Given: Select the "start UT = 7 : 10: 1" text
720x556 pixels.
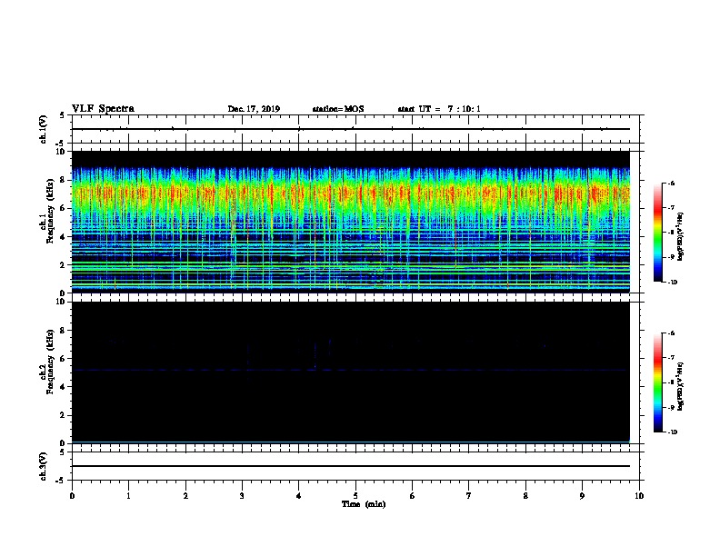Looking at the screenshot, I should pos(439,109).
